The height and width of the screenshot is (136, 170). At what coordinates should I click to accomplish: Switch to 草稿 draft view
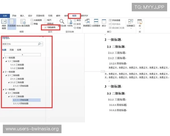pyautogui.click(x=34, y=24)
